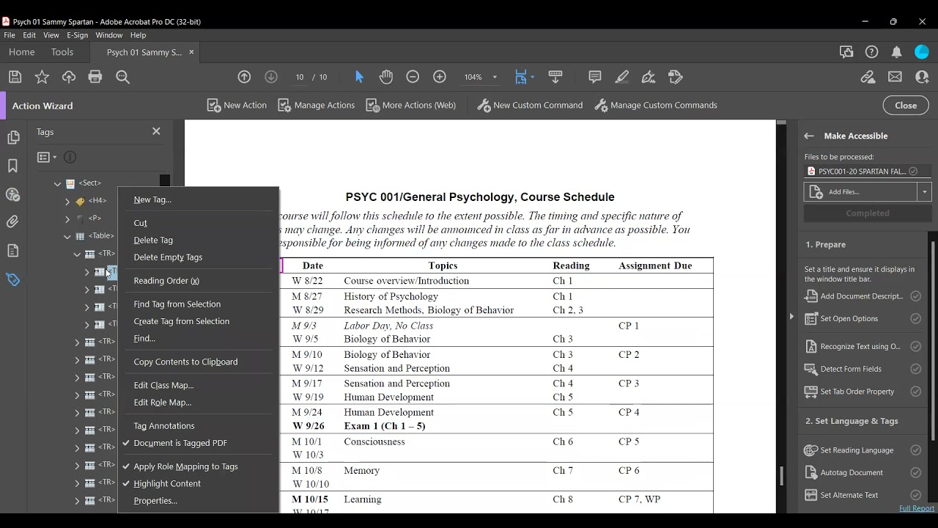938x528 pixels.
Task: Choose Reading Order (x) menu entry
Action: pyautogui.click(x=166, y=281)
